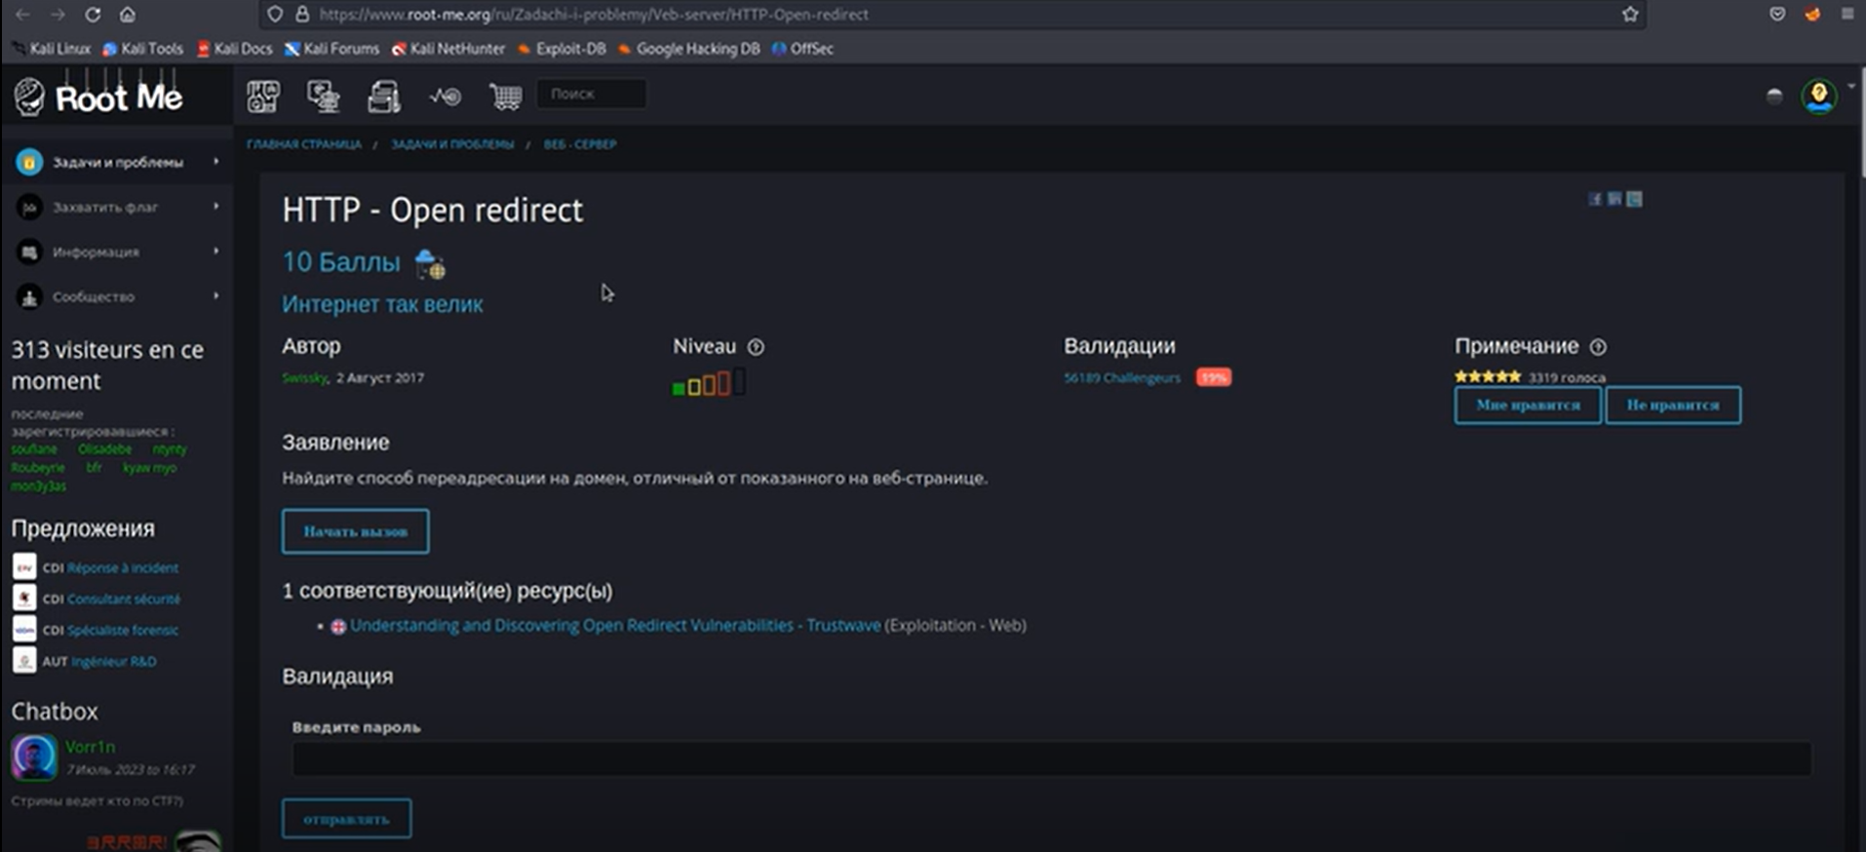Open the Google Hacking DB bookmark

688,49
